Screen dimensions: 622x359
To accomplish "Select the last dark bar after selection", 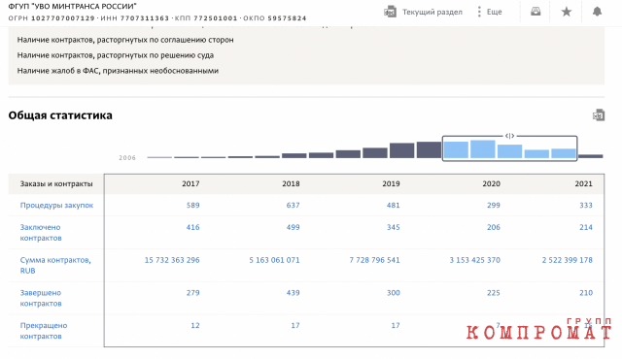I will [x=591, y=156].
